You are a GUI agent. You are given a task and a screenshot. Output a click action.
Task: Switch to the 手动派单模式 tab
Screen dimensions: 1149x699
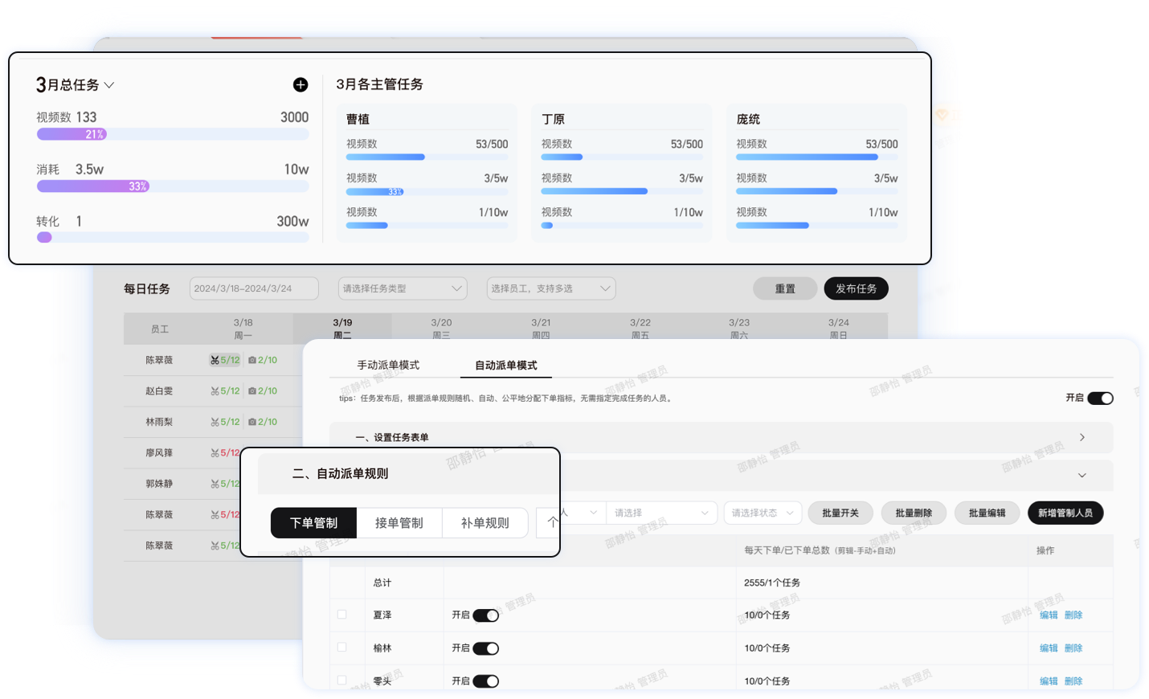coord(390,364)
